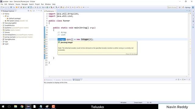The height and width of the screenshot is (109, 195).
Task: Click the Search magnifier toolbar icon
Action: pyautogui.click(x=56, y=7)
